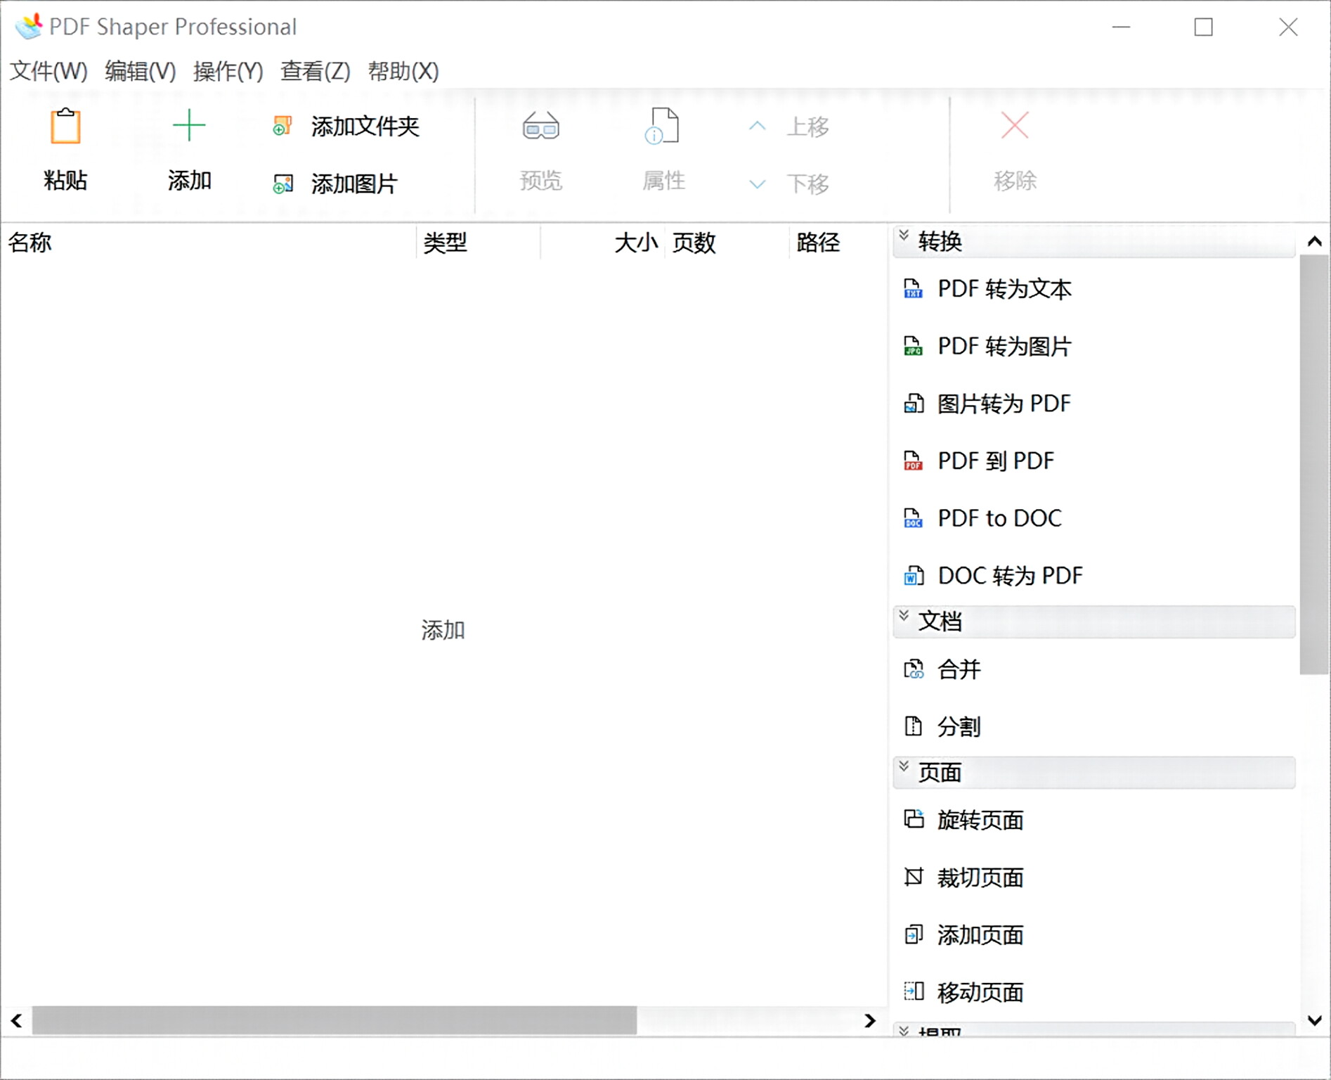The height and width of the screenshot is (1080, 1331).
Task: Click the Properties (属性) document icon
Action: pyautogui.click(x=663, y=126)
